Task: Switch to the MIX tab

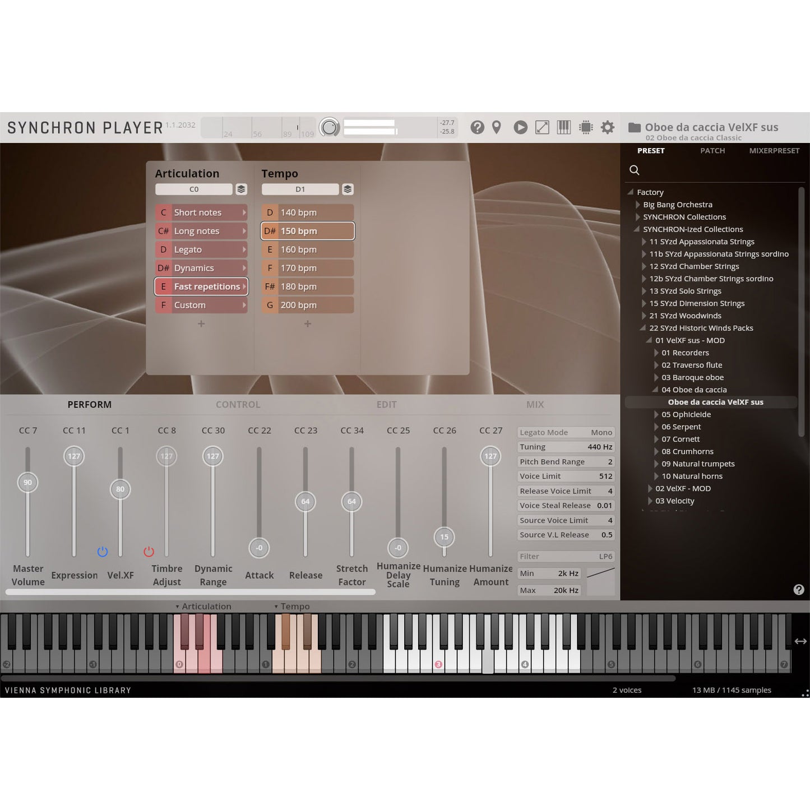Action: 535,405
